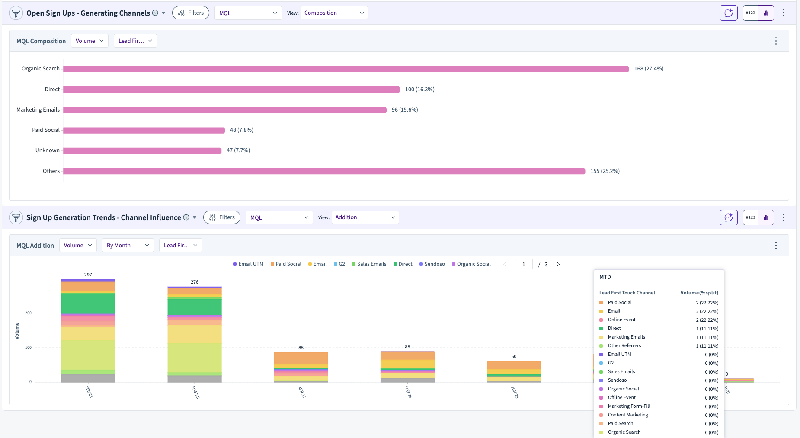Expand the View Composition dropdown

click(334, 13)
